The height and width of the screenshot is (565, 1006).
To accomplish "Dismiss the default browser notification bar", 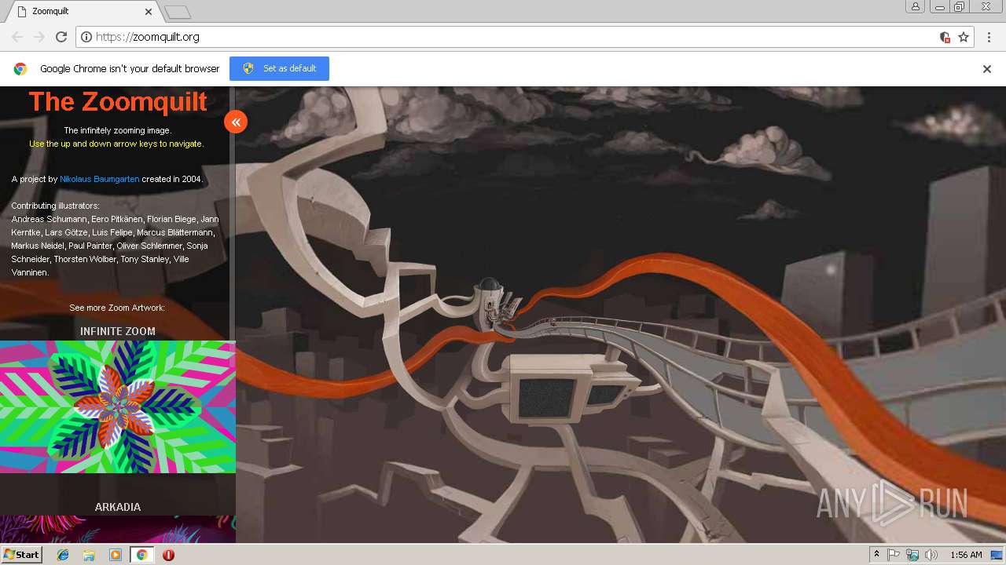I will pos(987,69).
